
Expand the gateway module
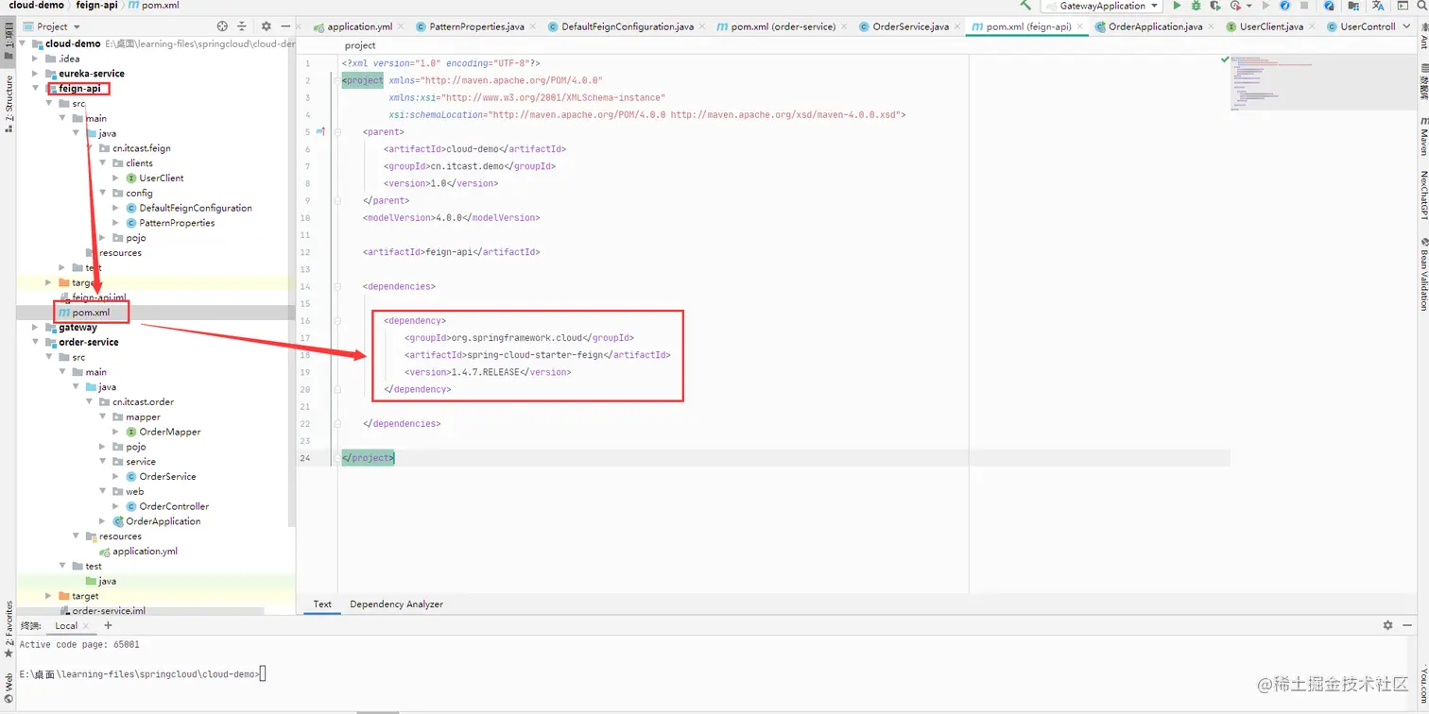point(36,328)
